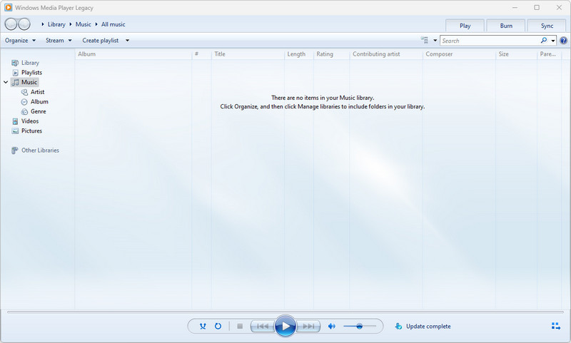
Task: Click the Windows Media Player title bar icon
Action: point(8,7)
